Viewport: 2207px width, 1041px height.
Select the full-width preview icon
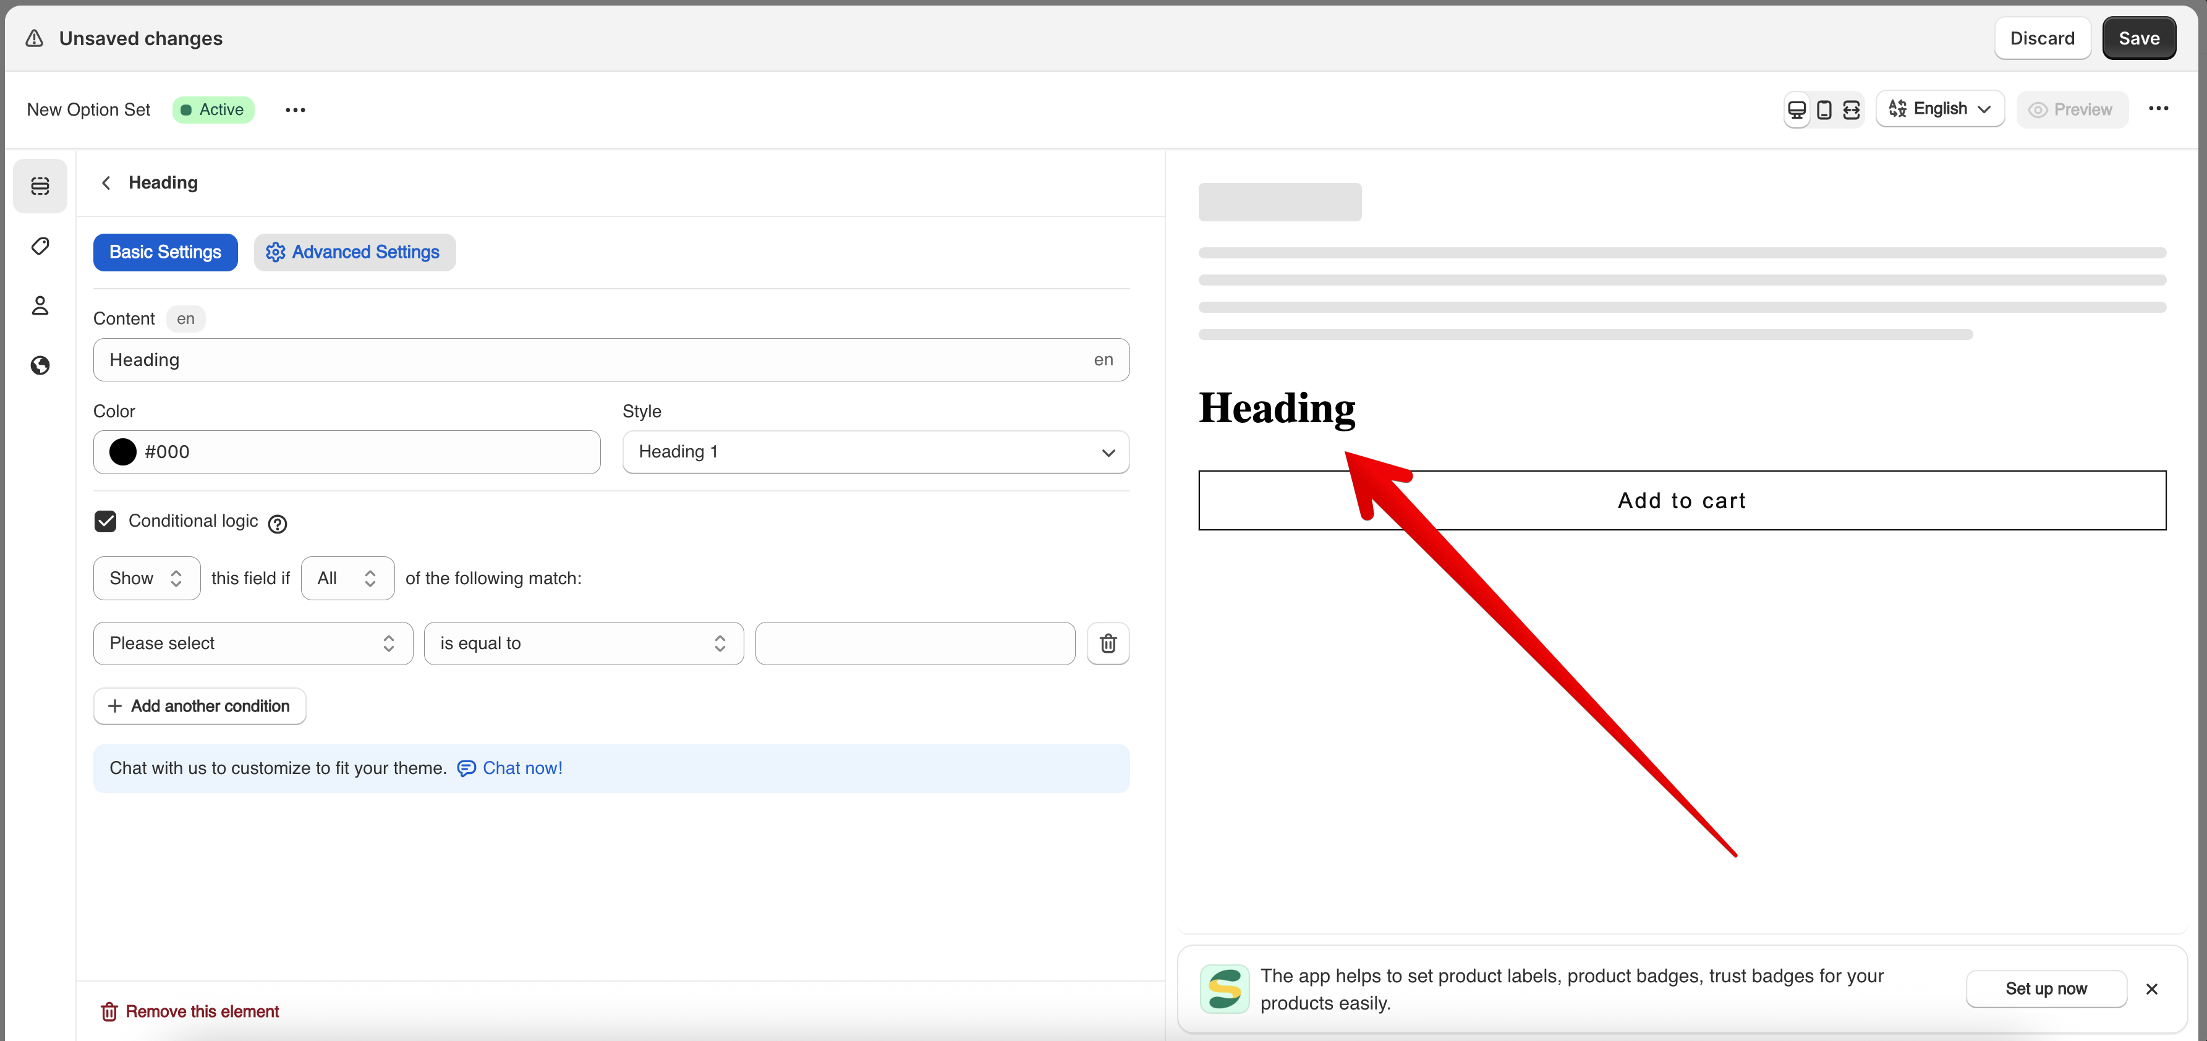point(1852,109)
